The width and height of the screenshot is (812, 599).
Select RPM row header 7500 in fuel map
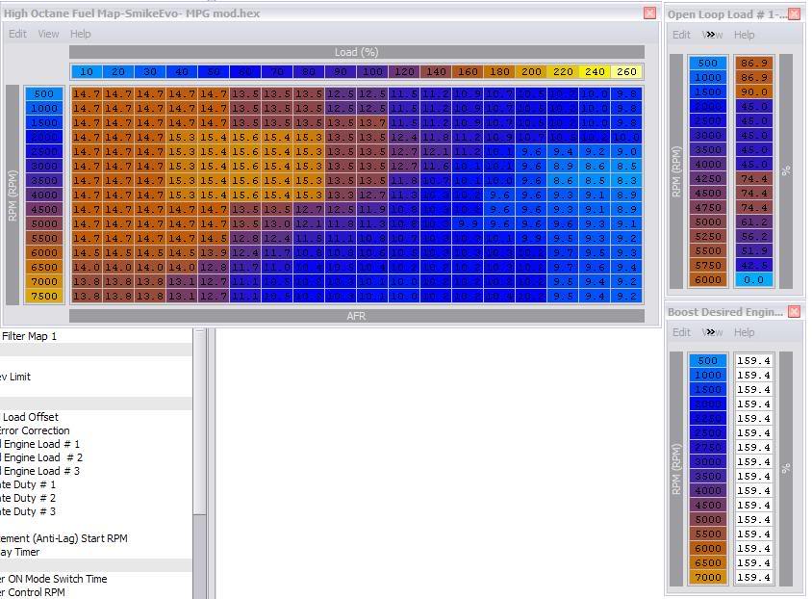tap(44, 296)
